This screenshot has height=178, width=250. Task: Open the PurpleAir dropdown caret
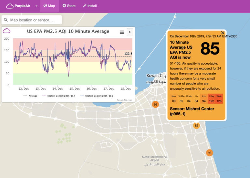(x=36, y=6)
